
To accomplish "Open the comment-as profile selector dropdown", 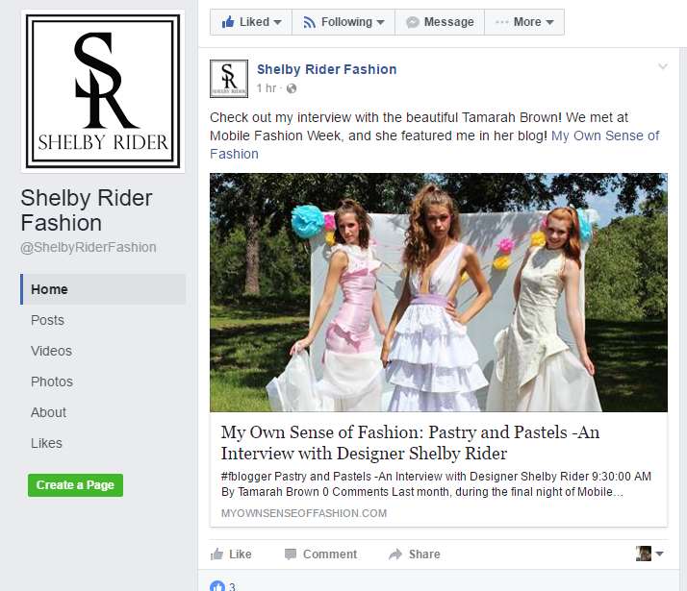I will [649, 554].
